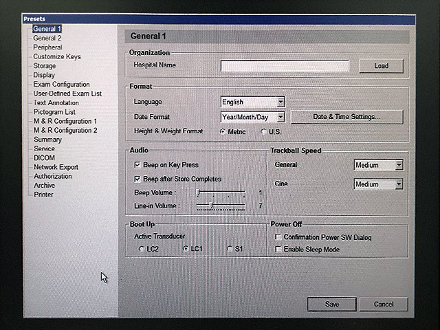Open Exam Configuration page
The image size is (440, 330).
tap(61, 85)
